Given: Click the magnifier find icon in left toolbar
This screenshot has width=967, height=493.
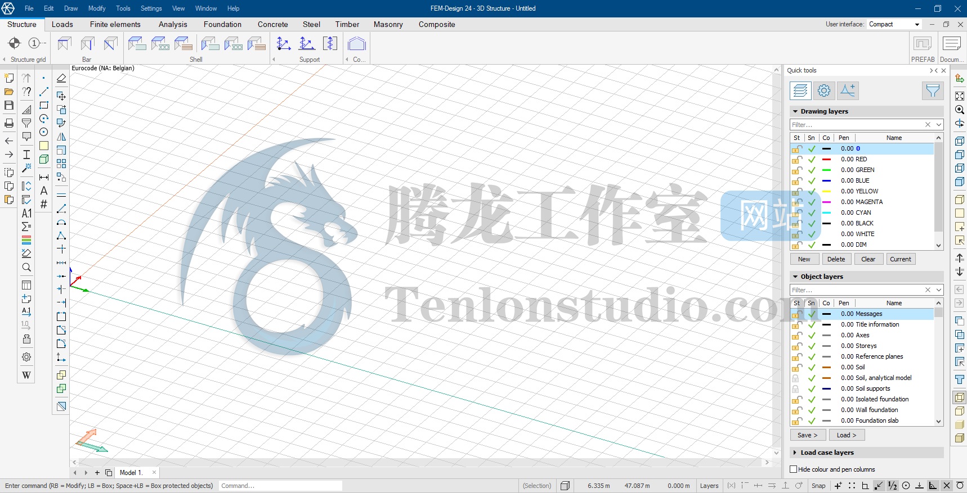Looking at the screenshot, I should tap(26, 268).
